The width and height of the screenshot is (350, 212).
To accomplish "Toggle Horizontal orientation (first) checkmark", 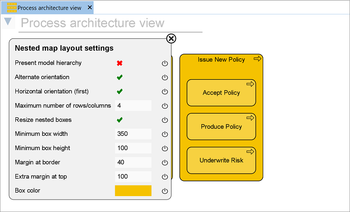I will pos(120,91).
